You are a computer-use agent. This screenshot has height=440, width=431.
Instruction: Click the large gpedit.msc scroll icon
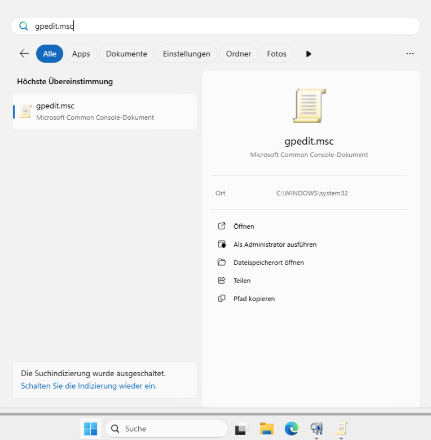point(309,106)
